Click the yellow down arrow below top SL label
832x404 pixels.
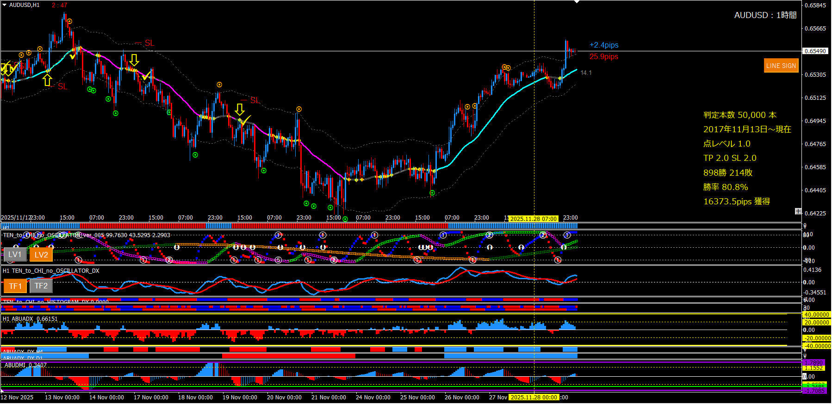(134, 60)
